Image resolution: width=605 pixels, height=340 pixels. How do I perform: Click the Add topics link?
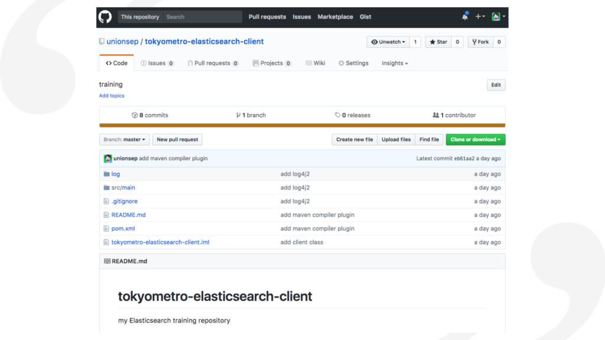tap(112, 96)
